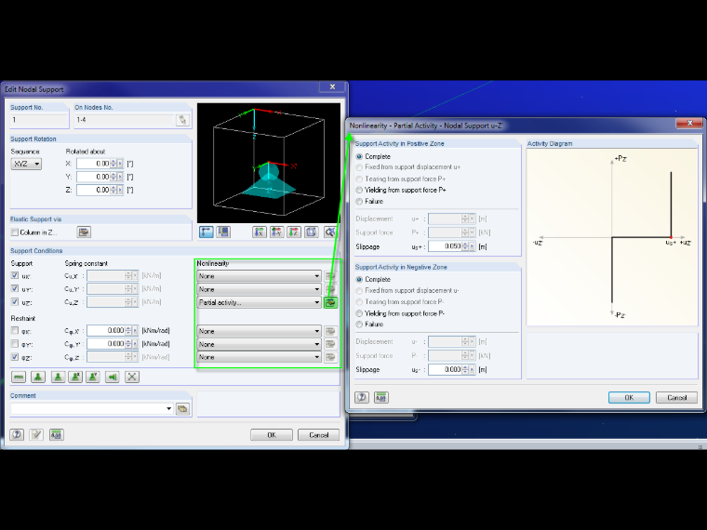The height and width of the screenshot is (530, 707).
Task: Pick nodes graphically next to On Nodes No.
Action: click(x=182, y=120)
